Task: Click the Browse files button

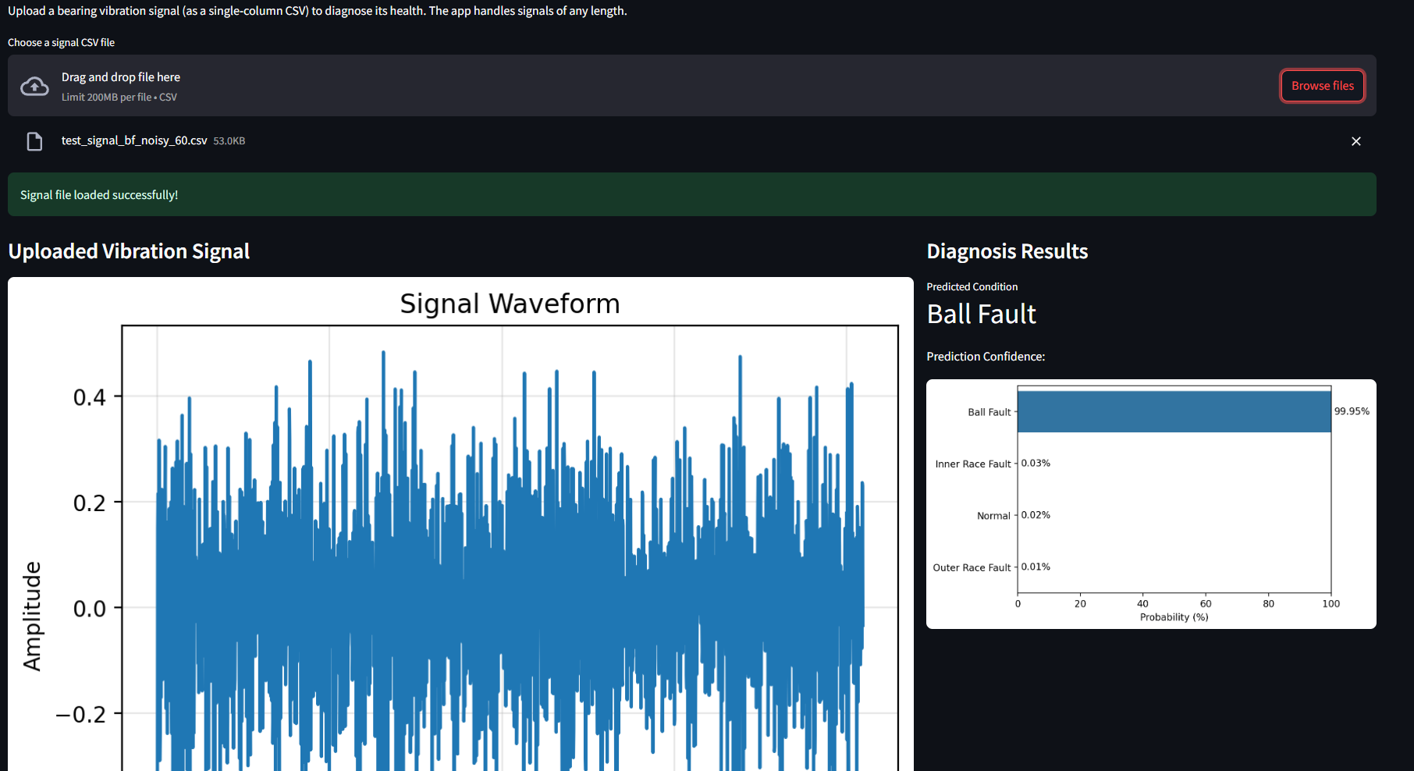Action: click(1322, 86)
